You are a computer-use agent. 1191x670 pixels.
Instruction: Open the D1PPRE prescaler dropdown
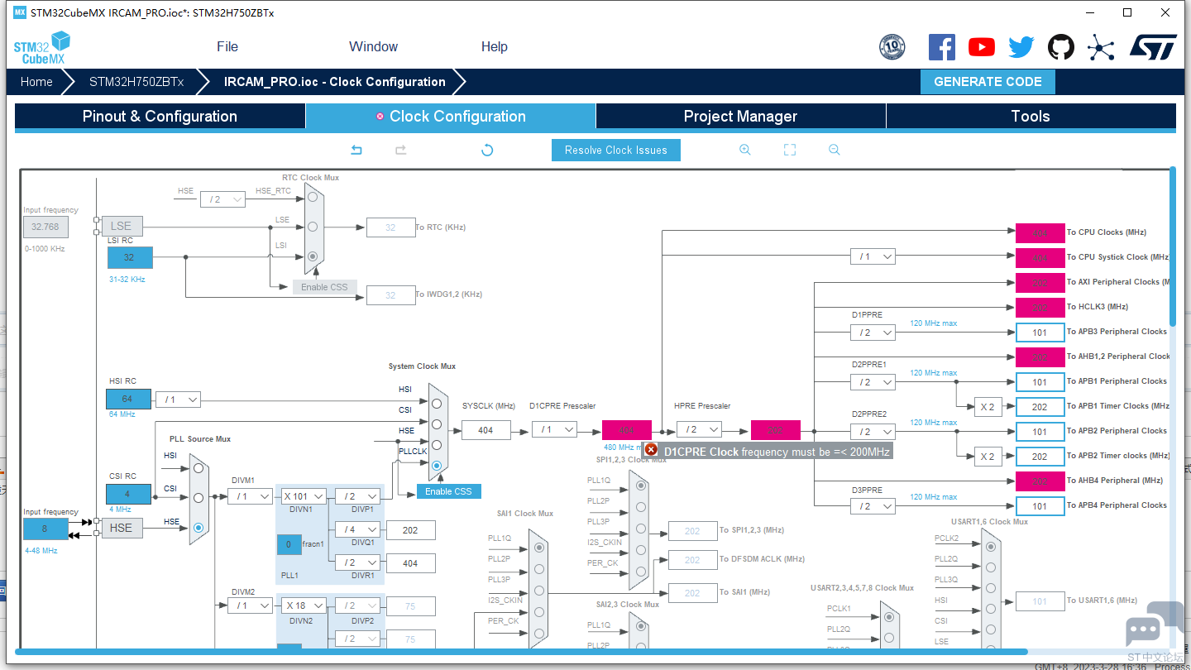pos(873,333)
